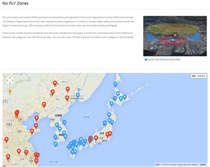Select red marker next to 黒龍江 label

[55, 84]
